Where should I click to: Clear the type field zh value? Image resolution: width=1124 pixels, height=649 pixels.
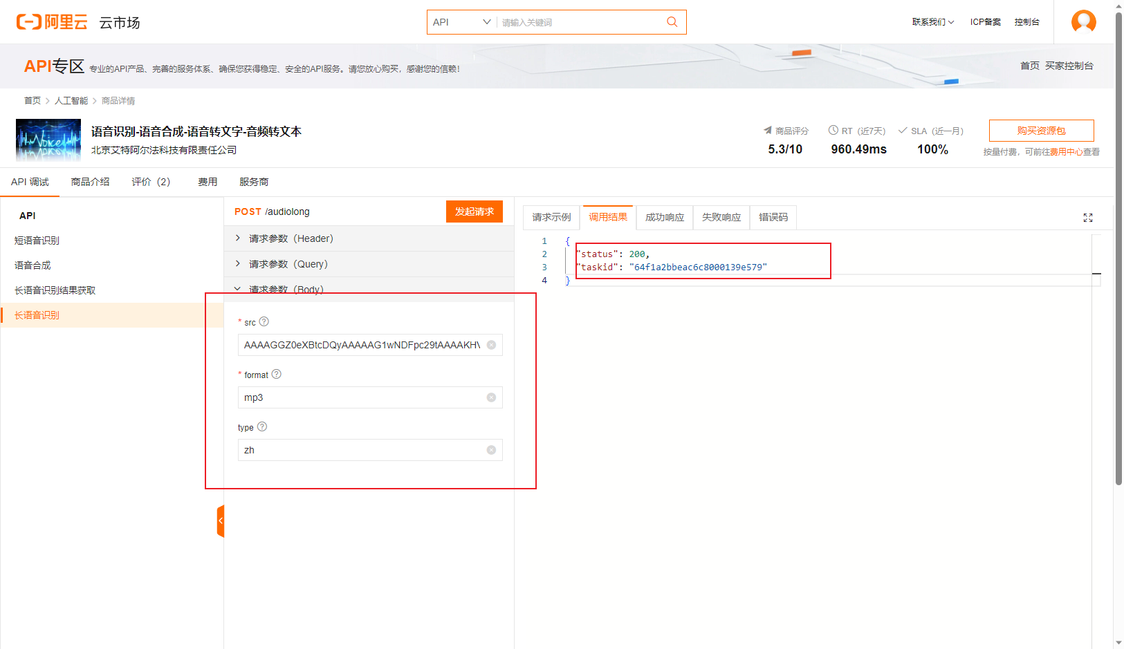pos(491,450)
